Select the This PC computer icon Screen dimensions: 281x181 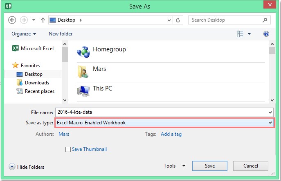(83, 91)
